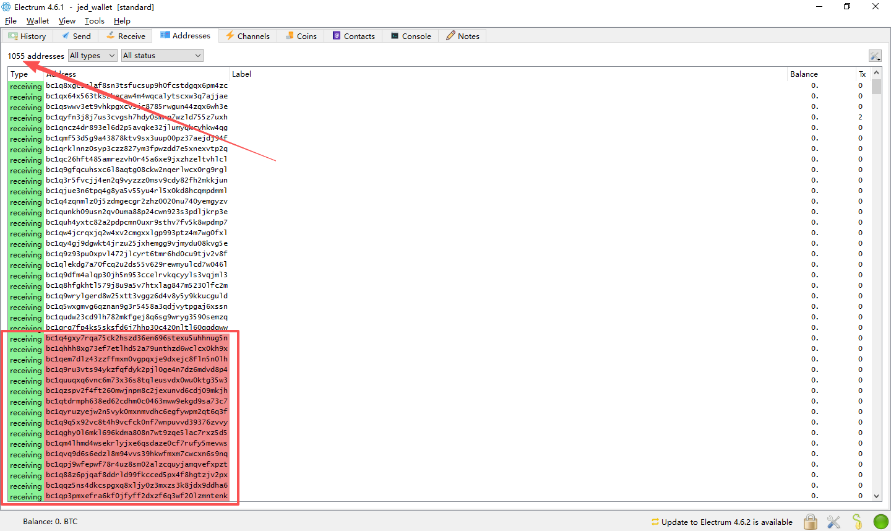Select address starting bc1qudw23cd9lh
The image size is (891, 531).
(x=137, y=317)
